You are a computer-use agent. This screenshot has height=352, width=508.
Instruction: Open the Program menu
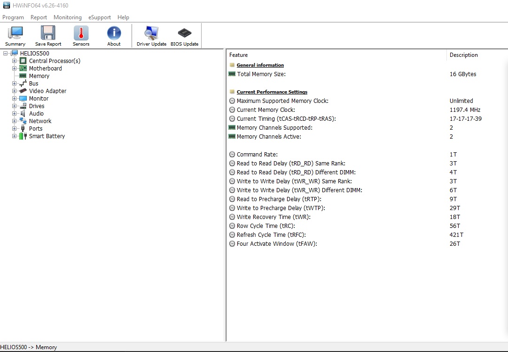coord(13,17)
